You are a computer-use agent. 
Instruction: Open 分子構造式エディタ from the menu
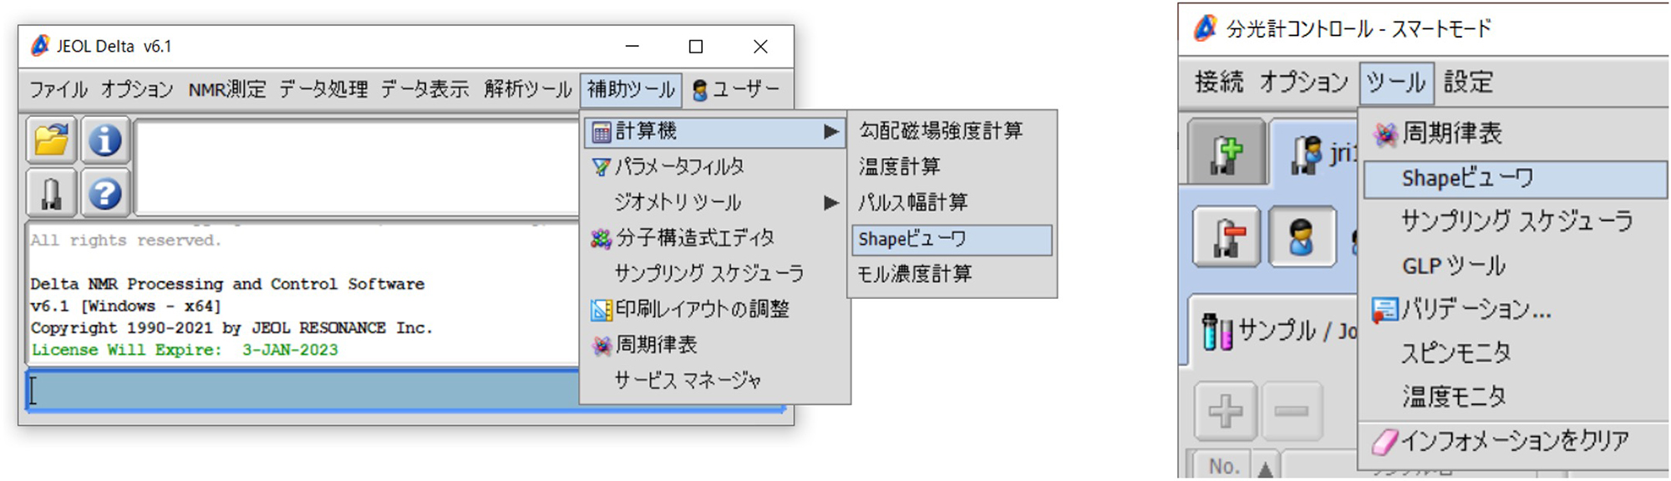pos(694,239)
